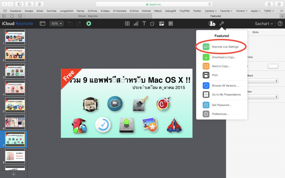Click Safari share icon

[x=269, y=4]
